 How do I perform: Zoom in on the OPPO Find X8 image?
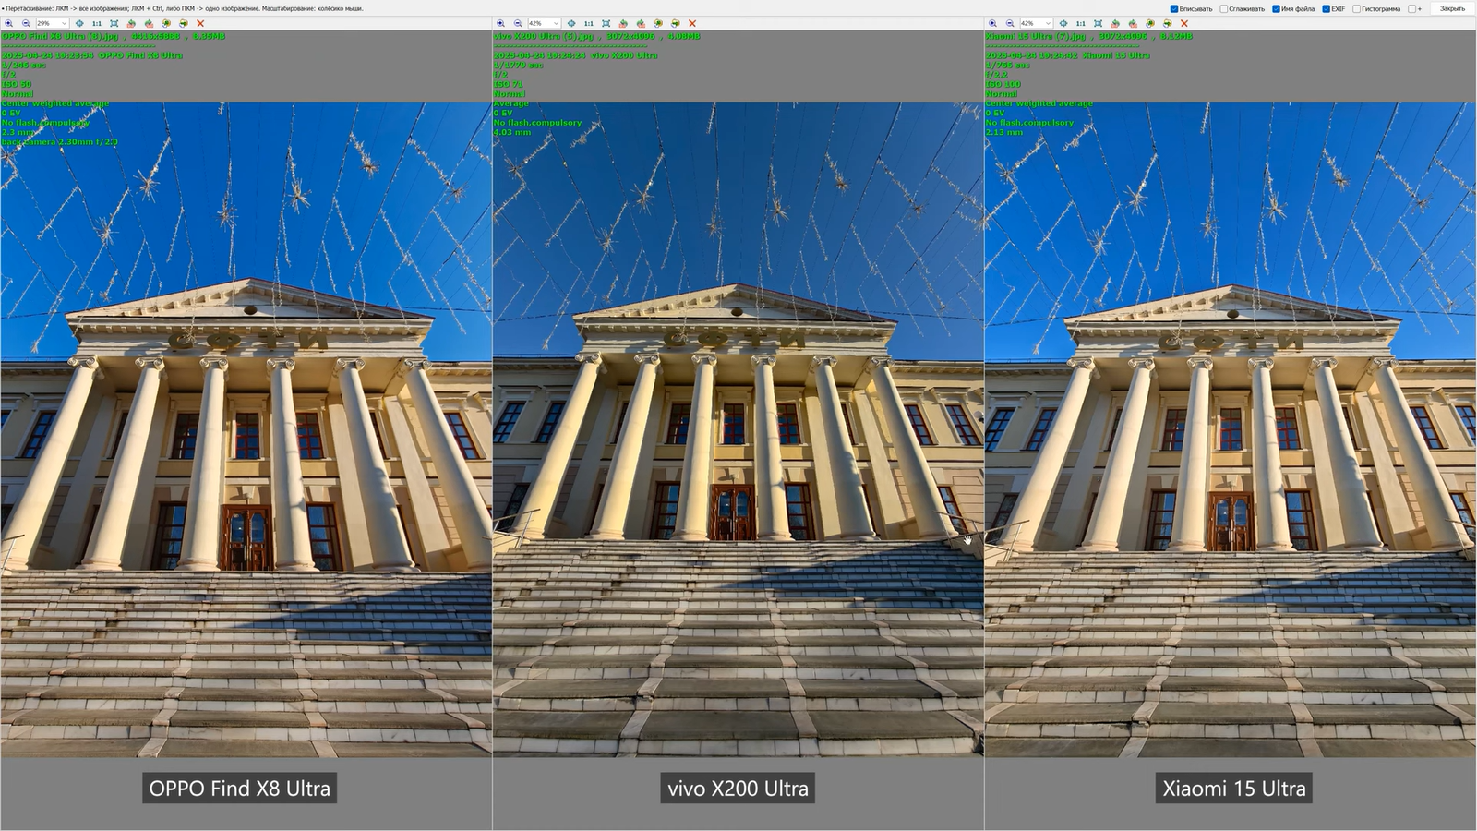point(9,23)
